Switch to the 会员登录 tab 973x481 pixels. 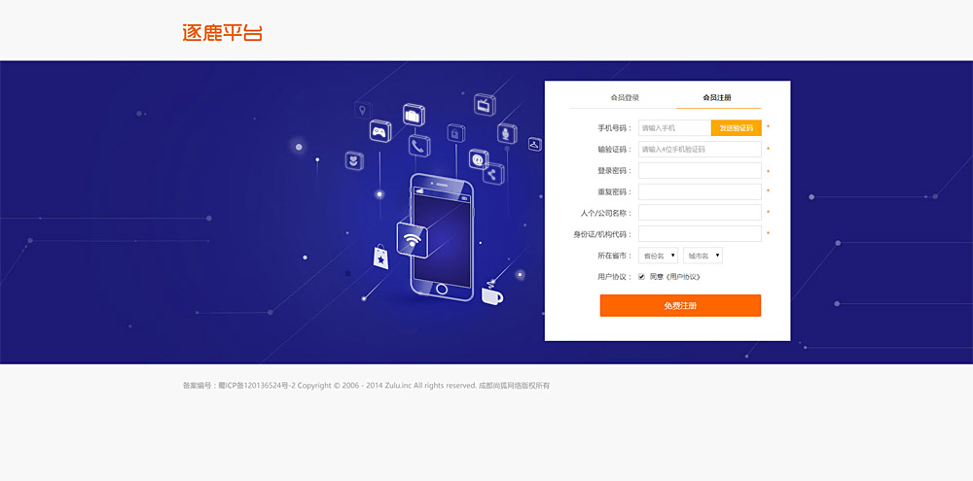(x=625, y=97)
